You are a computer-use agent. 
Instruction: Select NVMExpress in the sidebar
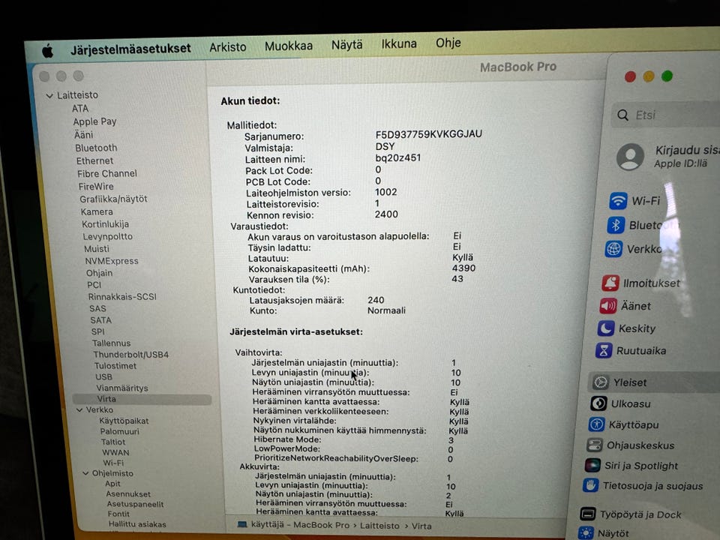(112, 261)
